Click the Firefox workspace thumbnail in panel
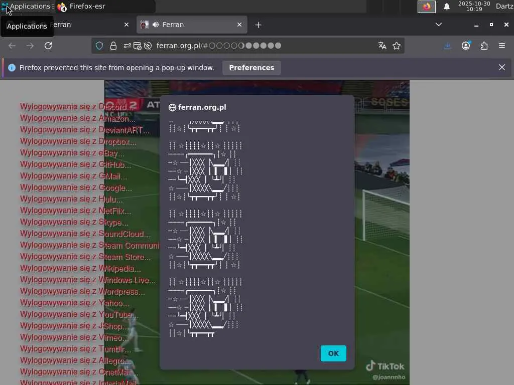The image size is (514, 385). 427,7
